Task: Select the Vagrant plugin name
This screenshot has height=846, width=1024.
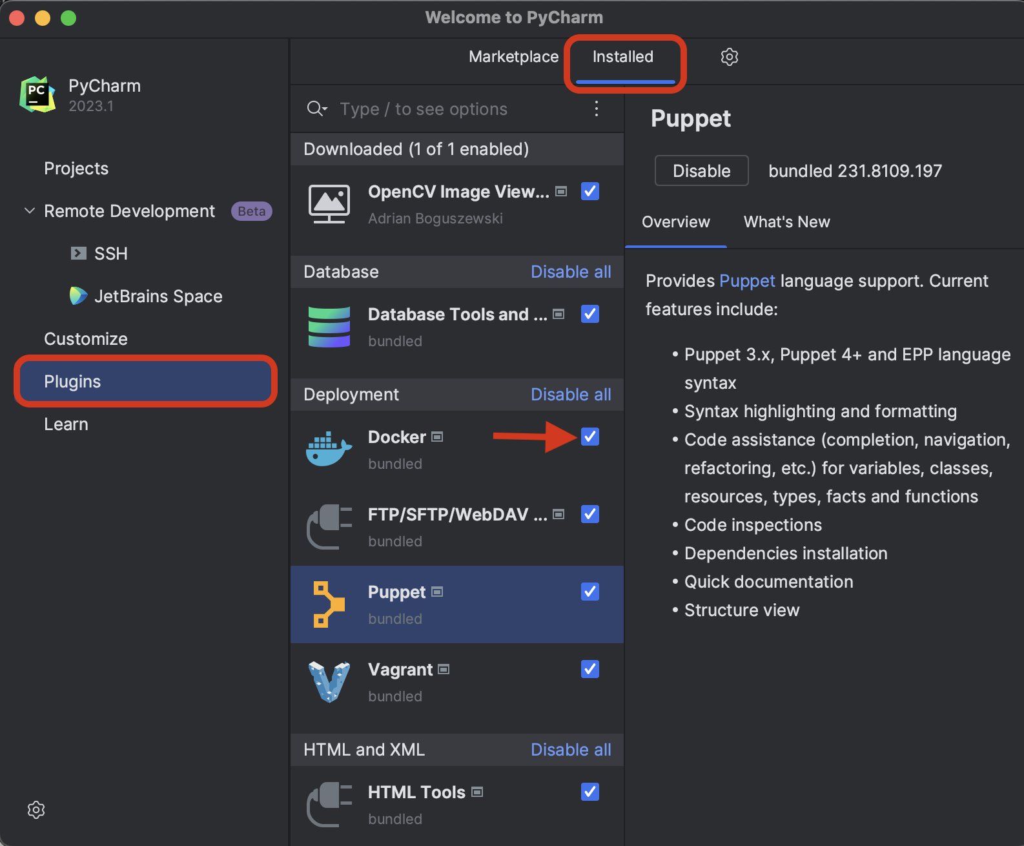Action: pyautogui.click(x=400, y=670)
